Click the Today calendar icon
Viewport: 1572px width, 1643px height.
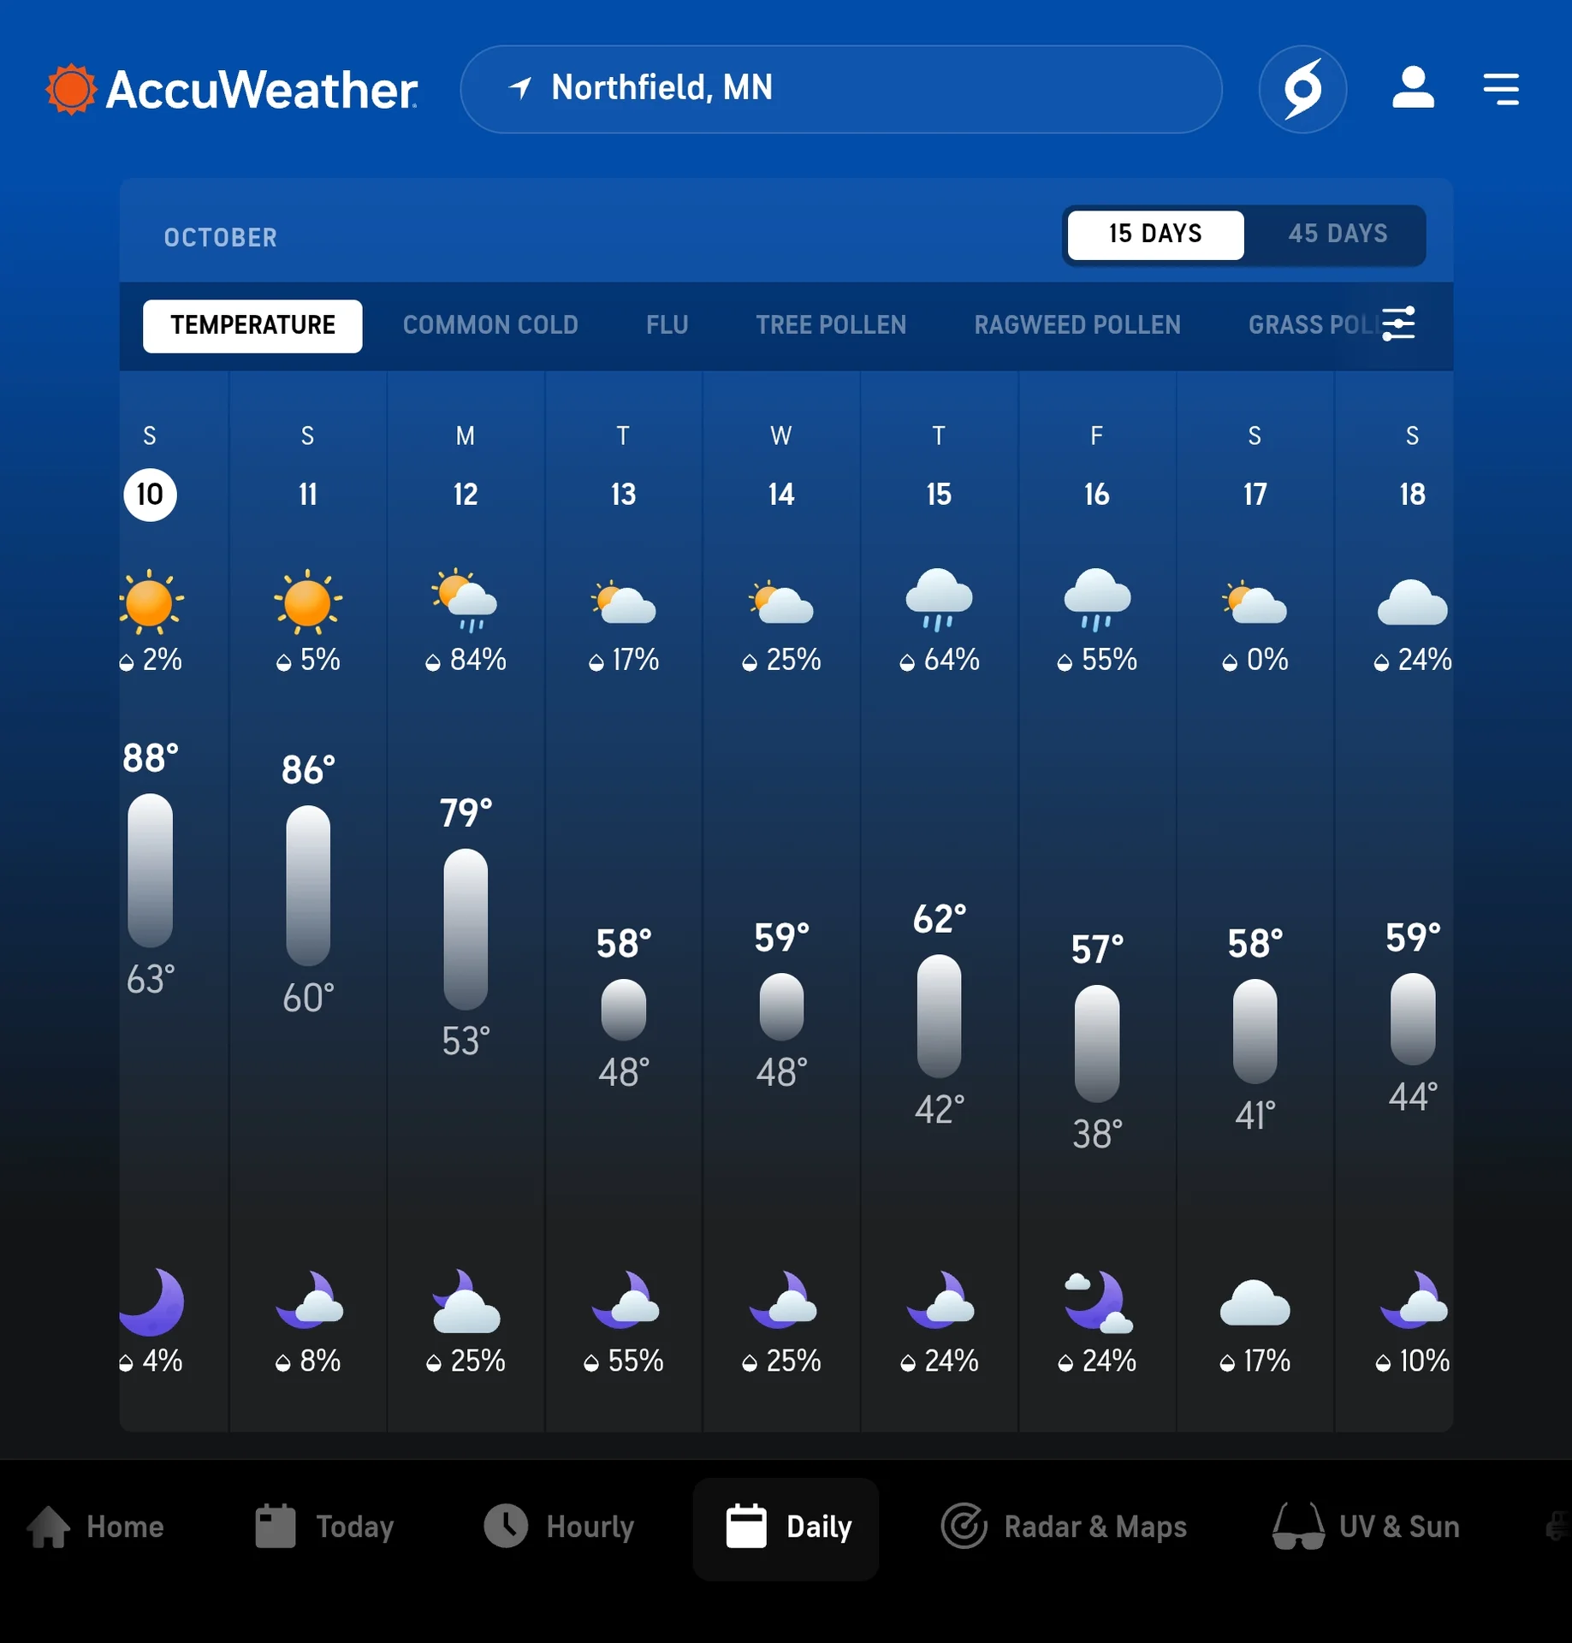[x=276, y=1526]
